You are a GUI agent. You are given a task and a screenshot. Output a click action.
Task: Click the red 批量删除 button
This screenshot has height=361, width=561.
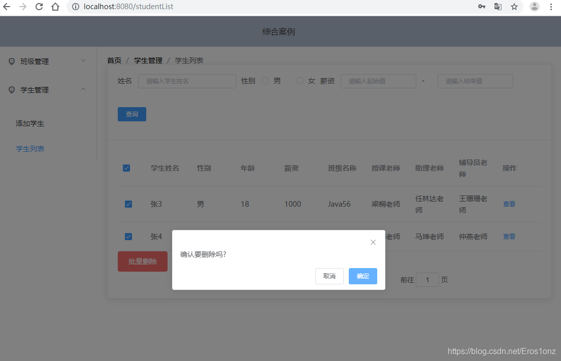[143, 261]
